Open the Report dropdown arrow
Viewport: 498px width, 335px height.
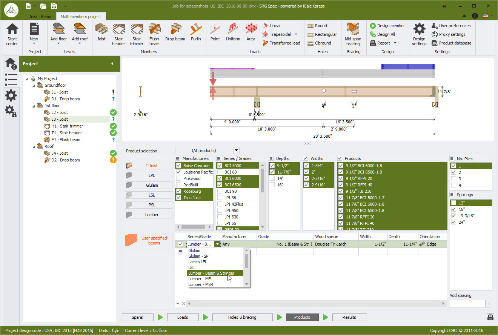point(395,43)
